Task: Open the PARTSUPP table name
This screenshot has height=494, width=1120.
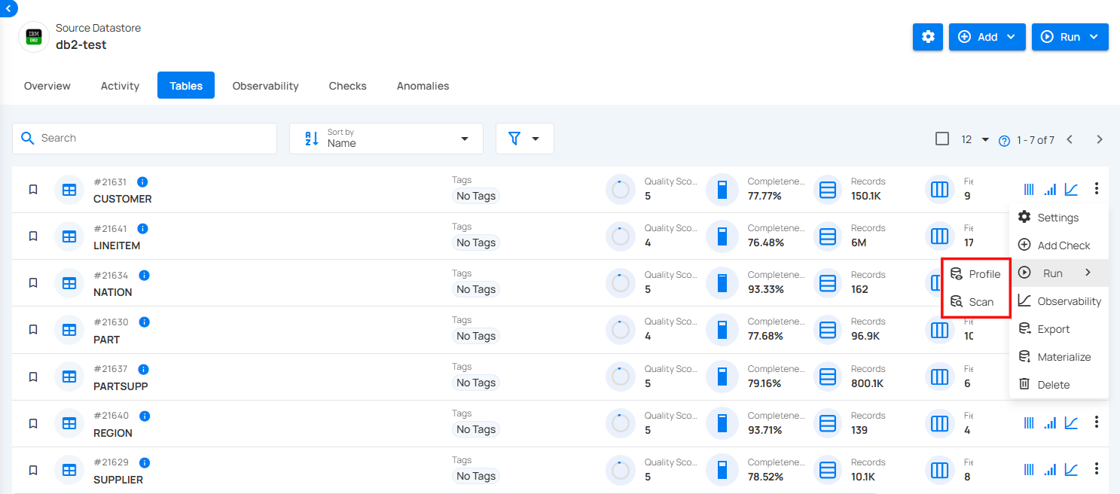Action: (x=121, y=386)
